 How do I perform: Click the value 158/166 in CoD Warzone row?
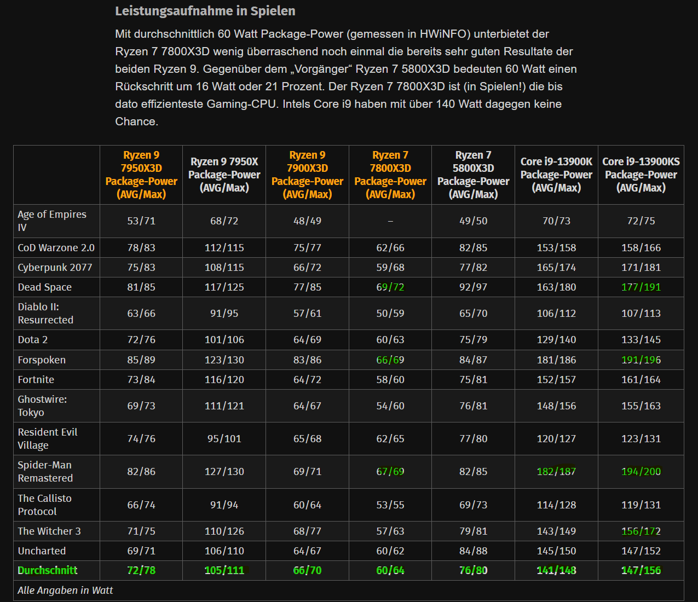point(641,247)
